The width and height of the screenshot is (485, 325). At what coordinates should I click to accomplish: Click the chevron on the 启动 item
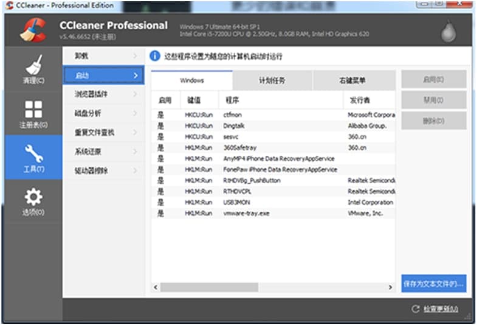[x=136, y=75]
